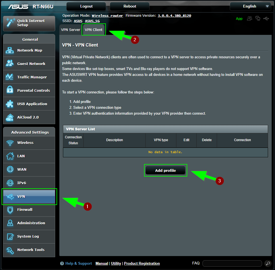Click the Guest Network people icon
275x270 pixels.
point(10,63)
